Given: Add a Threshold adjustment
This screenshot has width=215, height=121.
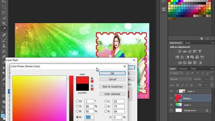Looking at the screenshot, I should click(190, 63).
